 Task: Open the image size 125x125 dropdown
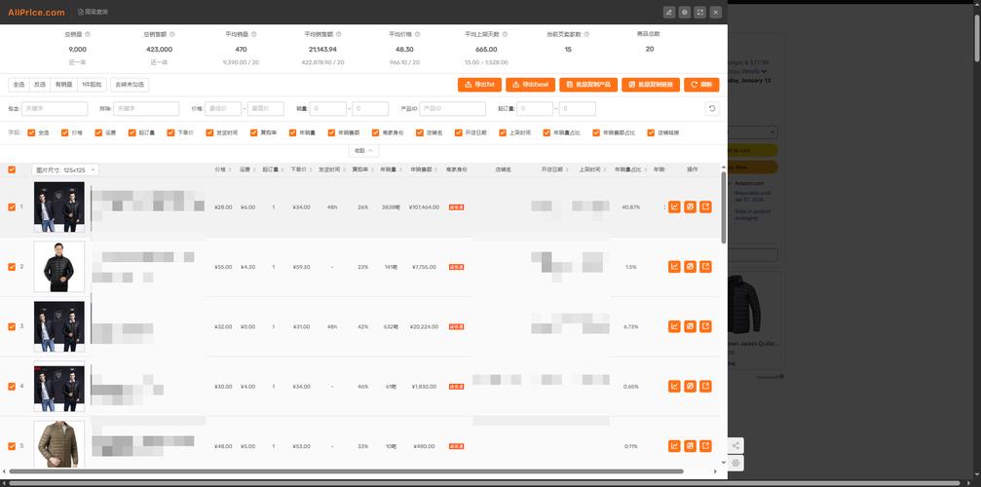coord(65,169)
